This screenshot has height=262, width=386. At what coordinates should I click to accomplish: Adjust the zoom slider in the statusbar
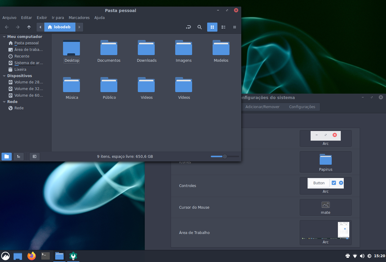tap(224, 156)
